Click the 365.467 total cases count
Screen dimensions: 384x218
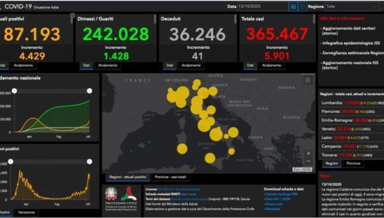point(277,34)
